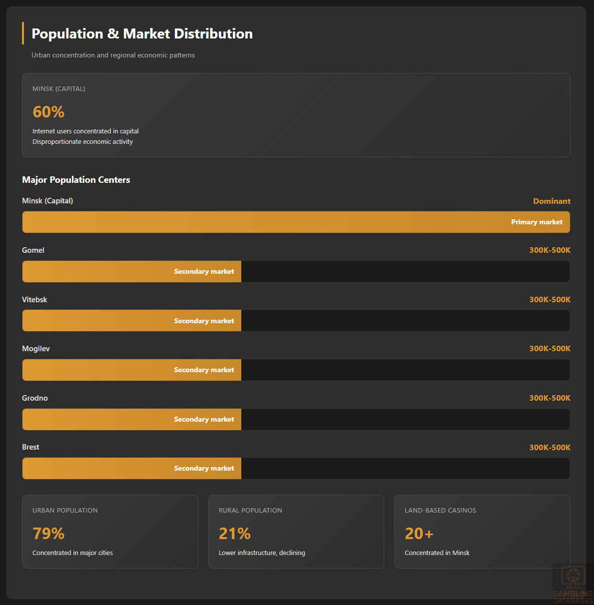Click the Vitebsk Secondary market bar
The image size is (594, 605).
click(132, 321)
